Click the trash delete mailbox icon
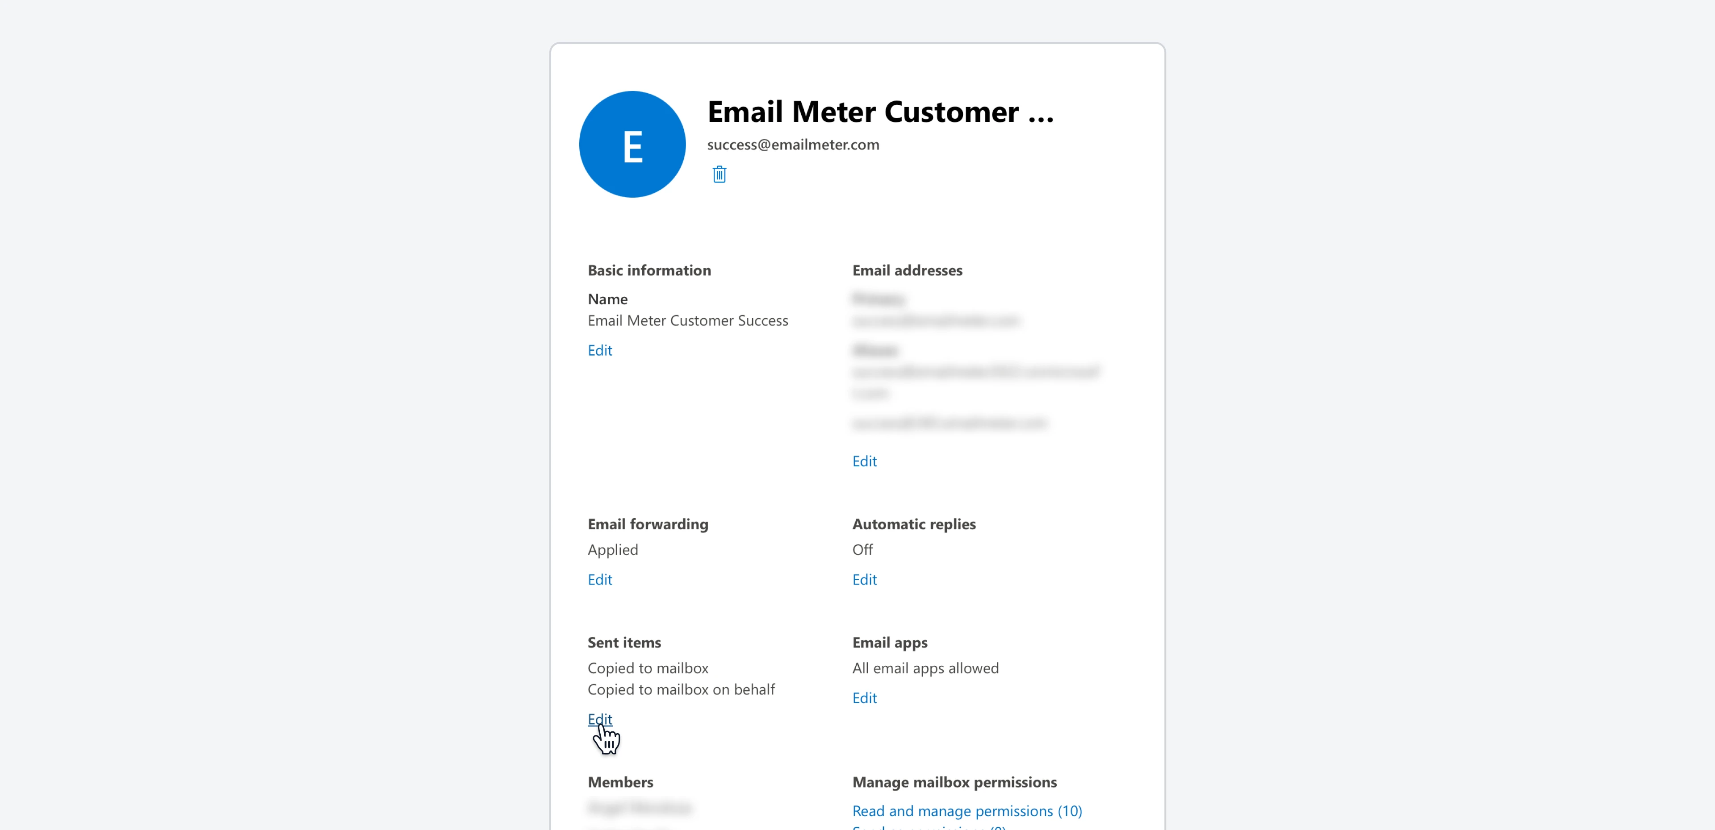The height and width of the screenshot is (830, 1715). coord(719,174)
